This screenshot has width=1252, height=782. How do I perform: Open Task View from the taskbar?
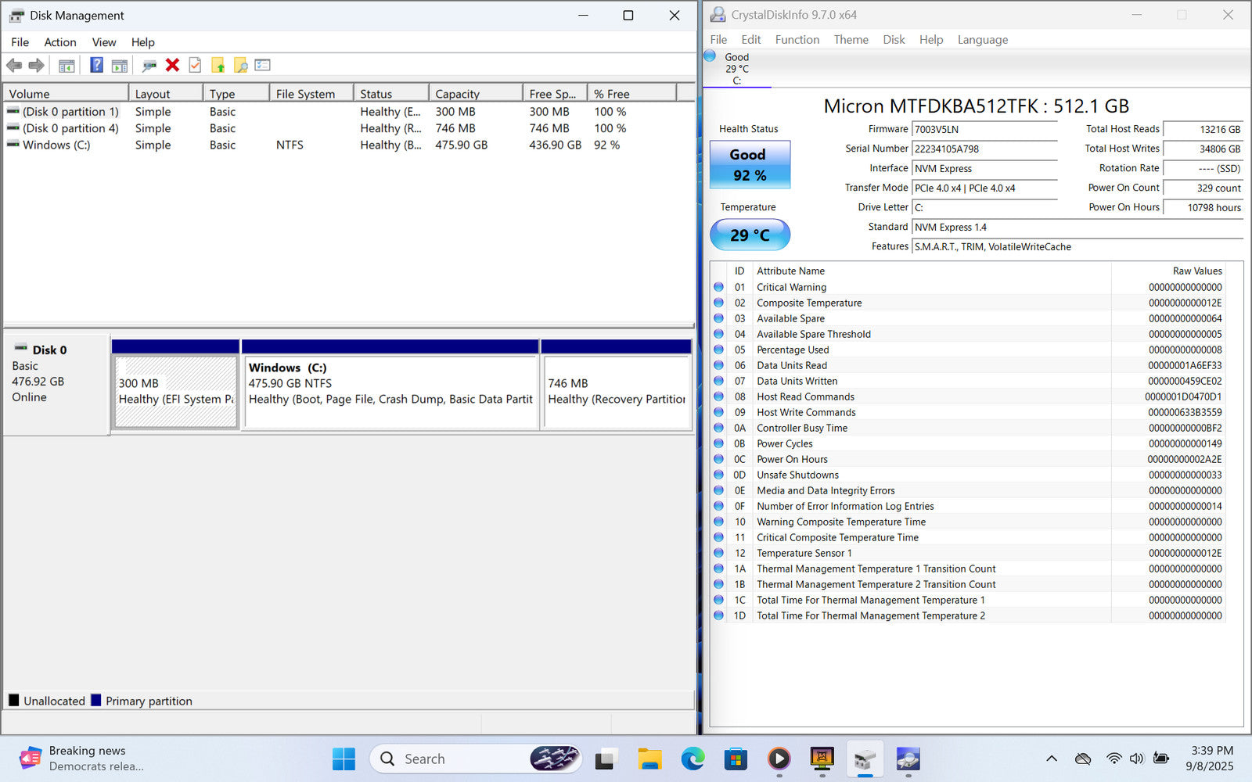coord(606,759)
